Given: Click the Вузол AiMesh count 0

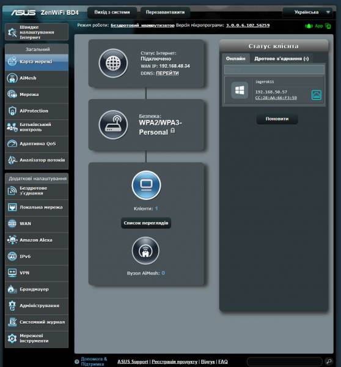Looking at the screenshot, I should point(163,273).
